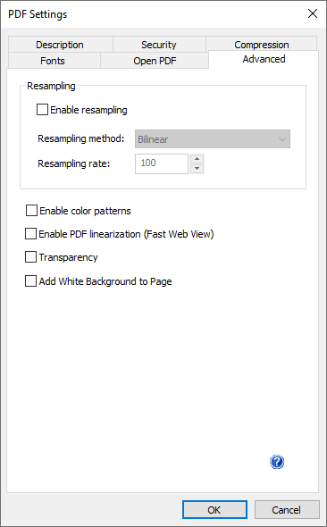Confirm settings with the OK button

click(x=214, y=510)
